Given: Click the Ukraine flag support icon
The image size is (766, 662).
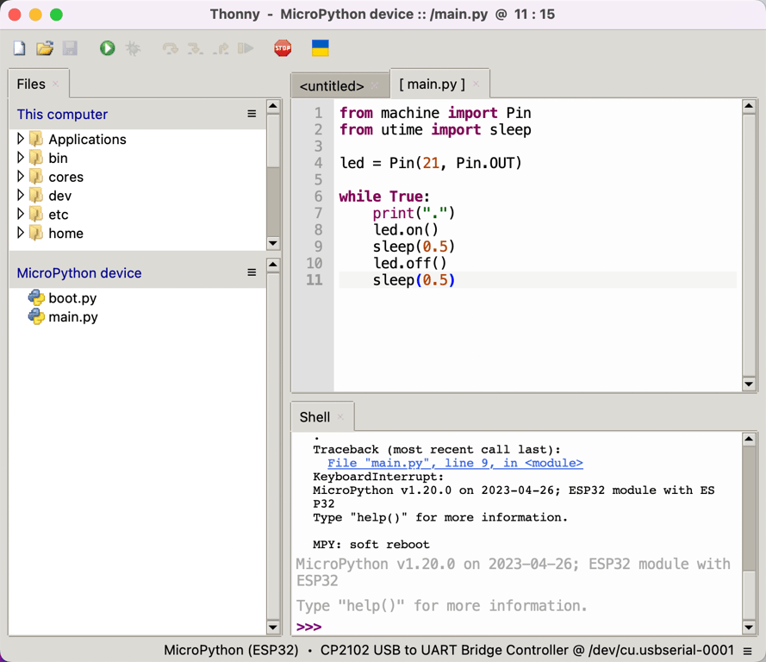Looking at the screenshot, I should pos(320,48).
